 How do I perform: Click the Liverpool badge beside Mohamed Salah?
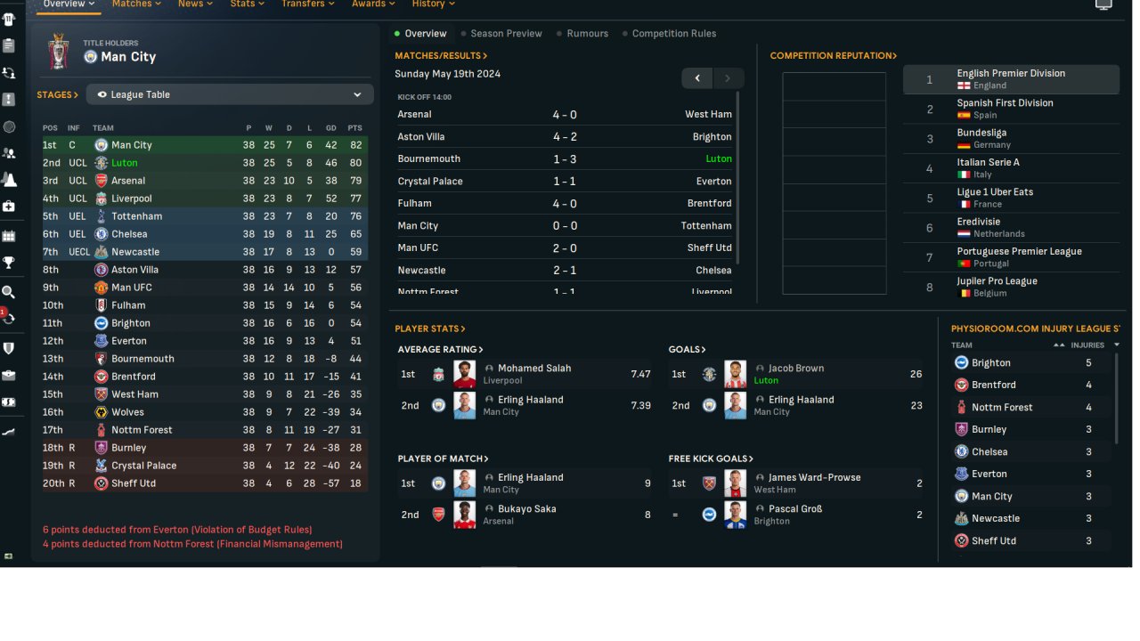[x=438, y=374]
